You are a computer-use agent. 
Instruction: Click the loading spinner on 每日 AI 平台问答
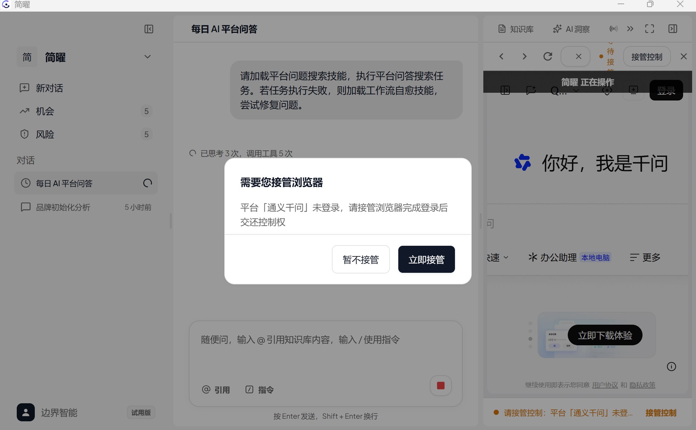click(x=147, y=183)
